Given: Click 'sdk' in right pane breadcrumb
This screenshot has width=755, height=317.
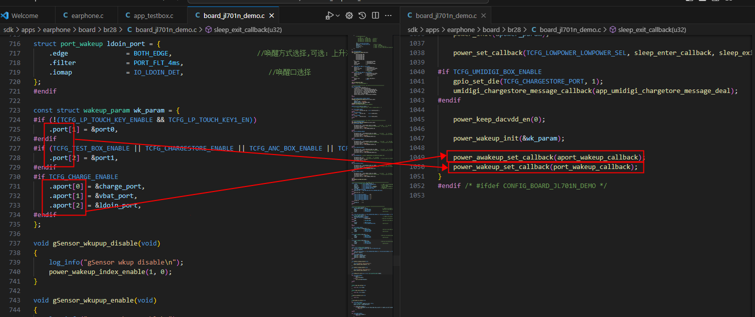Looking at the screenshot, I should coord(413,29).
